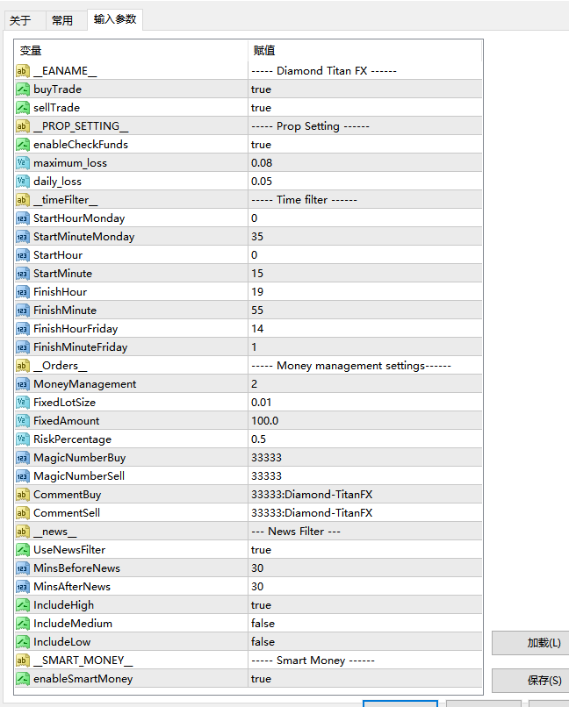Click the string icon beside __Orders__
The width and height of the screenshot is (569, 707).
pyautogui.click(x=23, y=366)
